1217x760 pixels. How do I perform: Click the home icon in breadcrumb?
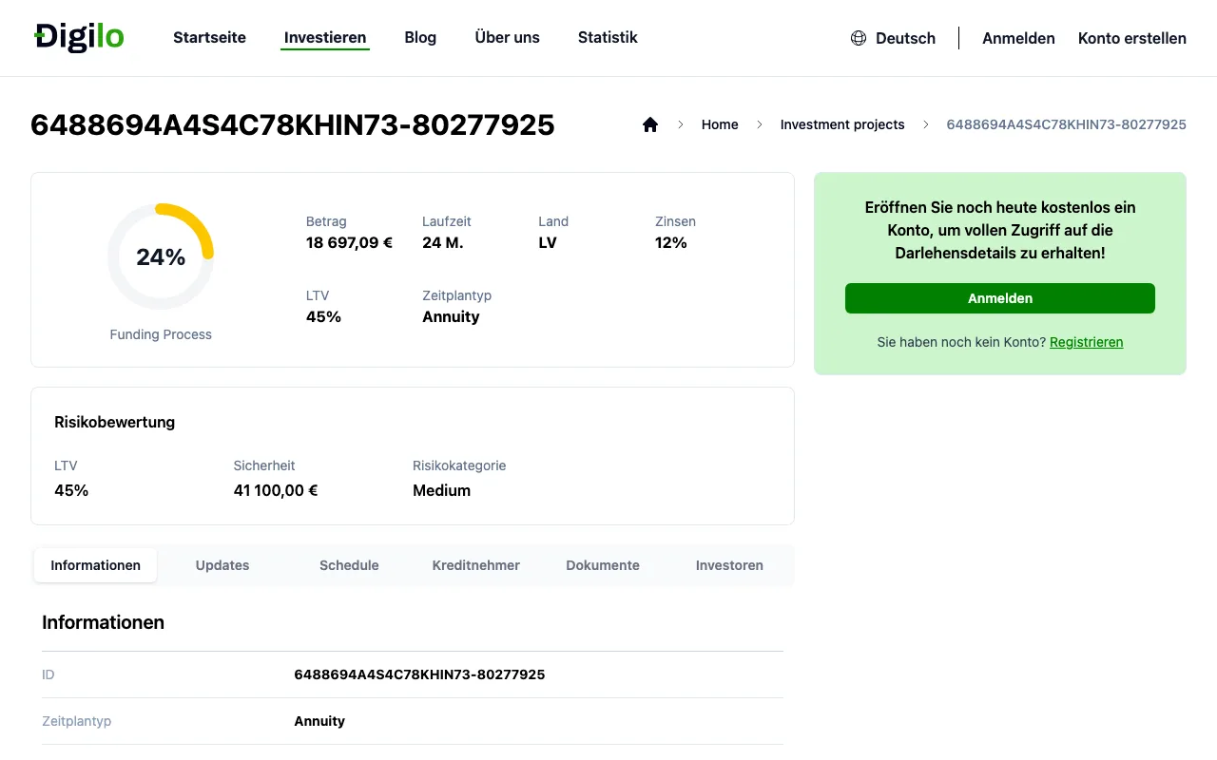(650, 124)
